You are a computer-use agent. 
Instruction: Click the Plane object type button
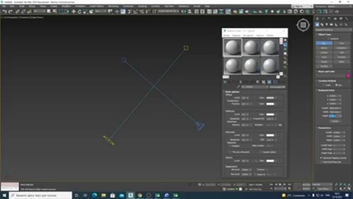(341, 62)
